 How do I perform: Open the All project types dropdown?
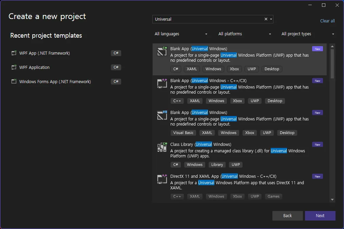click(308, 34)
